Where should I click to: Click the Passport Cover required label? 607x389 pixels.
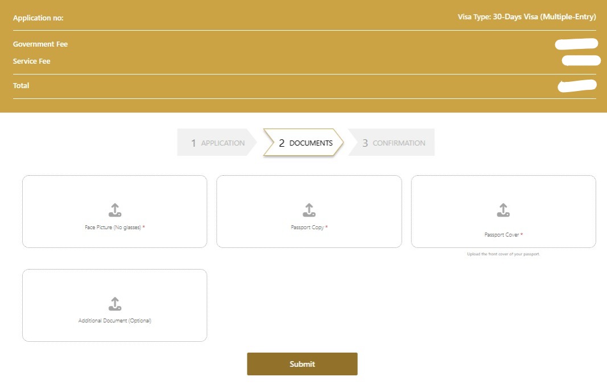(503, 234)
